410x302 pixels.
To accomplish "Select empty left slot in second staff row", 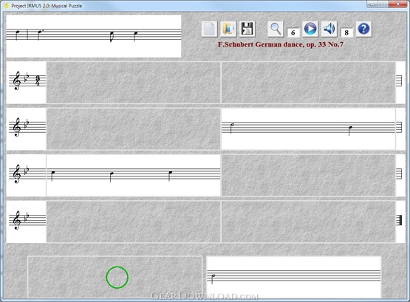I will tap(134, 128).
